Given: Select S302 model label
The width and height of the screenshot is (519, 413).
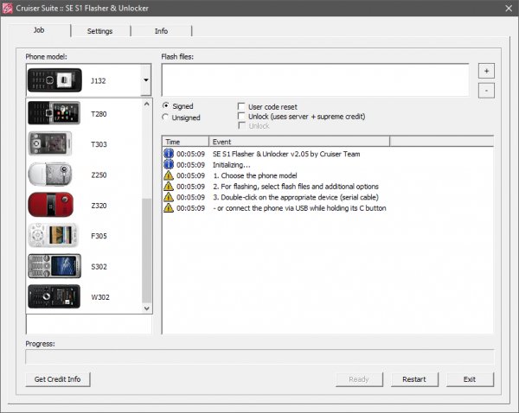Looking at the screenshot, I should click(99, 266).
